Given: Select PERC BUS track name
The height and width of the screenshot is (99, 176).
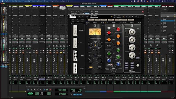Looking at the screenshot, I should 29,79.
